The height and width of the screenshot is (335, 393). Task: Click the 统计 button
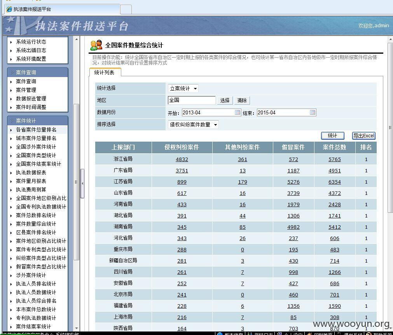click(333, 136)
